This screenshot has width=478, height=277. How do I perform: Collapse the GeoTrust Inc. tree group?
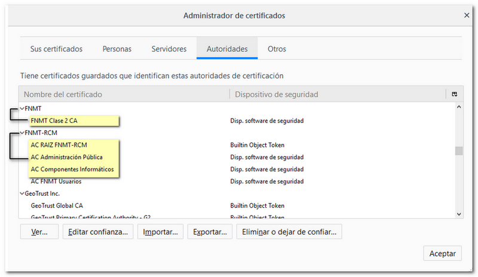pos(22,193)
